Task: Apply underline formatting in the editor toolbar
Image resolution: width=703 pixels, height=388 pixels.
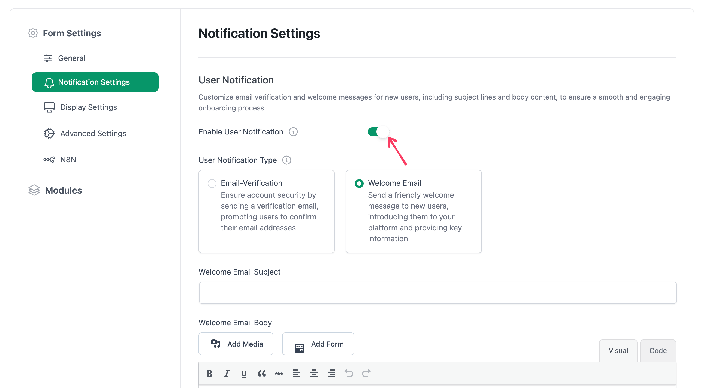Action: pyautogui.click(x=244, y=374)
